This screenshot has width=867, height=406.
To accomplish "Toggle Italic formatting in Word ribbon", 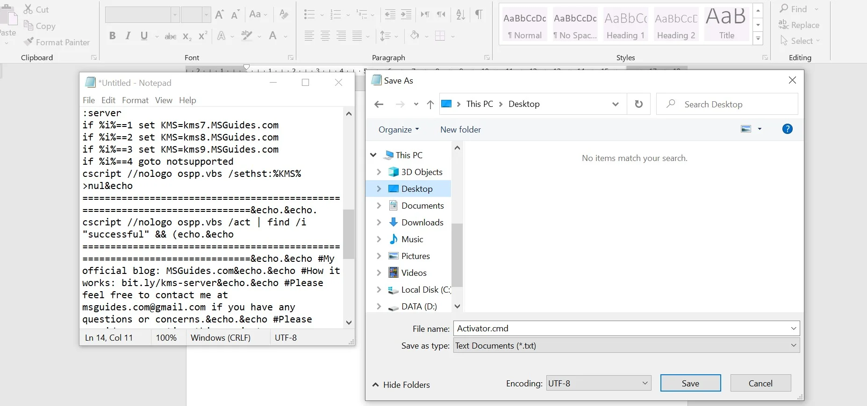I will pos(128,36).
